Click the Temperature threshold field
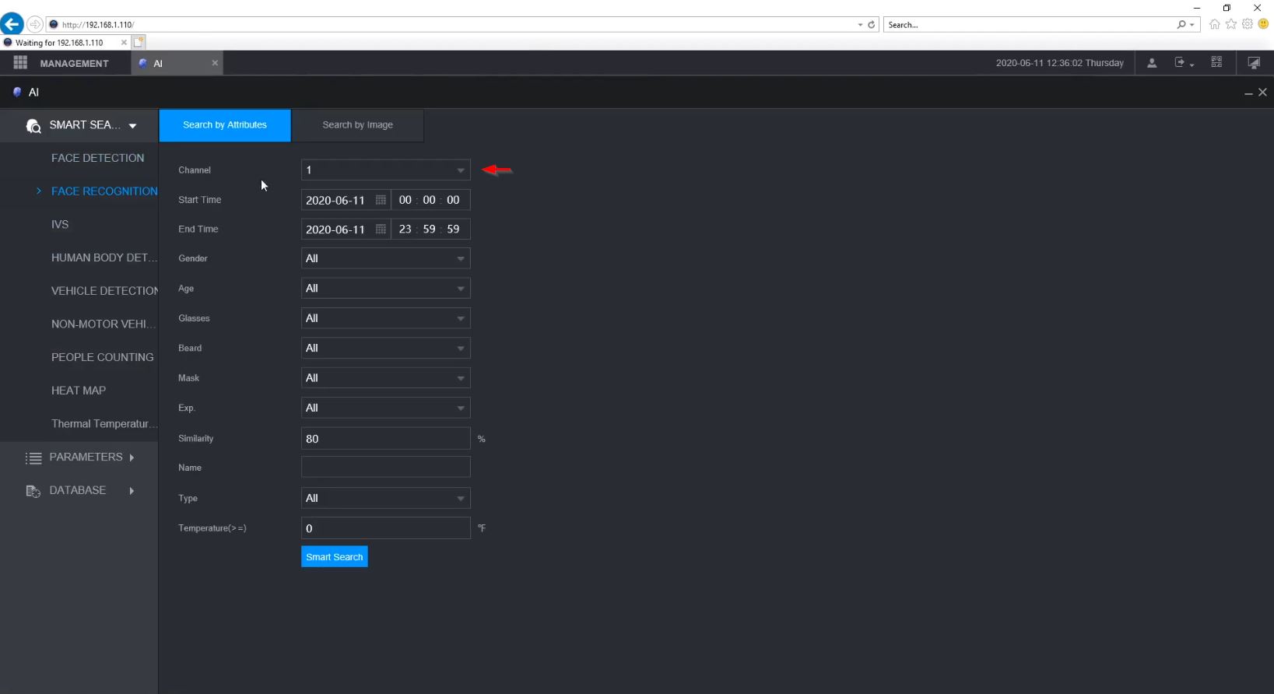 [385, 528]
